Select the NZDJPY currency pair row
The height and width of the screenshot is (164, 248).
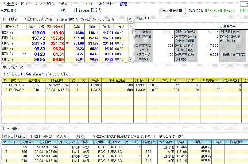[x=65, y=54]
